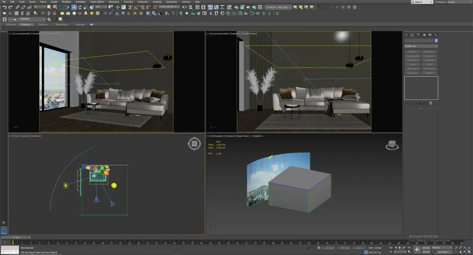
Task: Toggle the Angle Snap icon
Action: [x=136, y=7]
